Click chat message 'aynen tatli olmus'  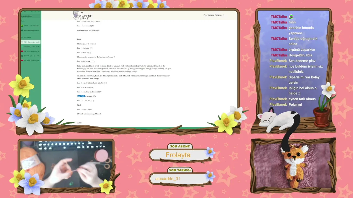[302, 99]
